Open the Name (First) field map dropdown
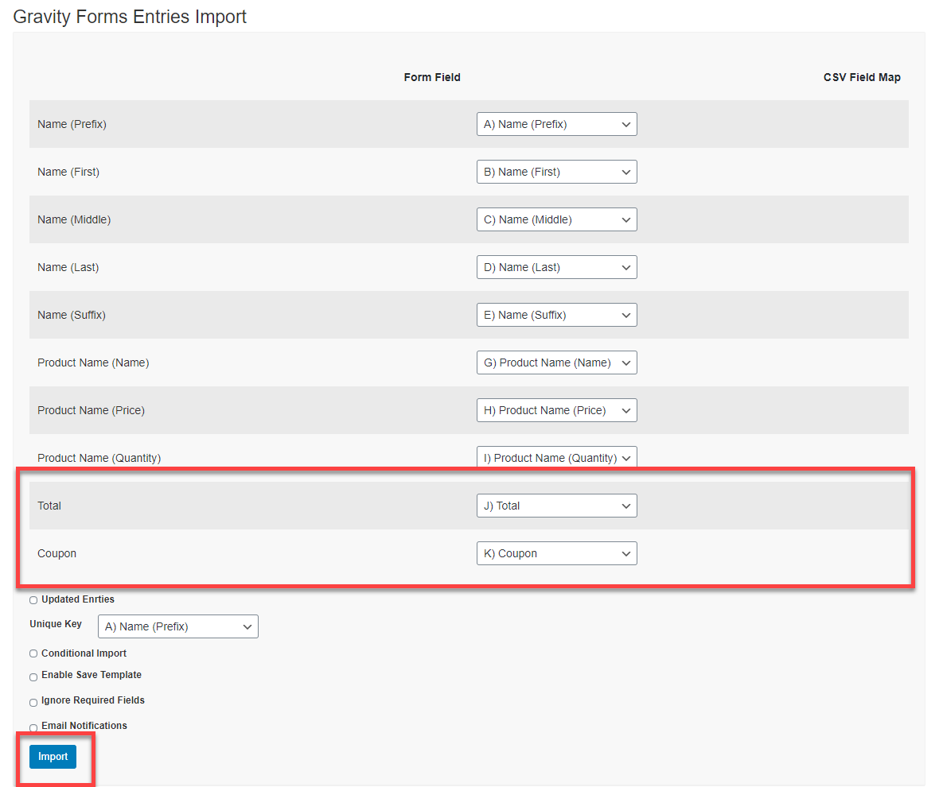The height and width of the screenshot is (787, 939). pos(556,172)
